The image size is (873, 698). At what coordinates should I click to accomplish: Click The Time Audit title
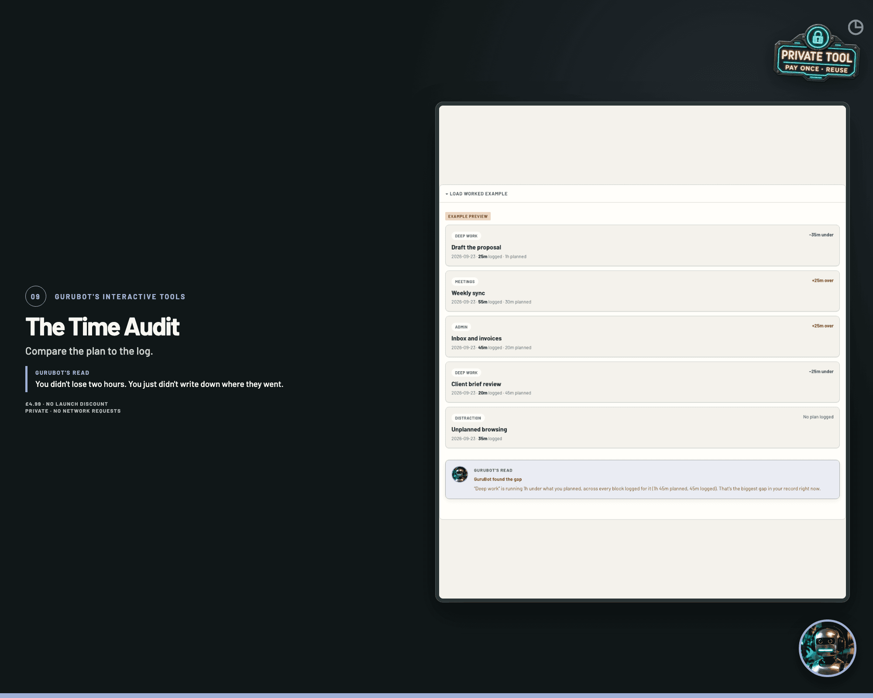pos(103,327)
